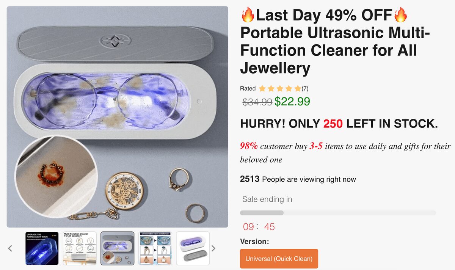
Task: Click the first star in the rating row
Action: [262, 88]
